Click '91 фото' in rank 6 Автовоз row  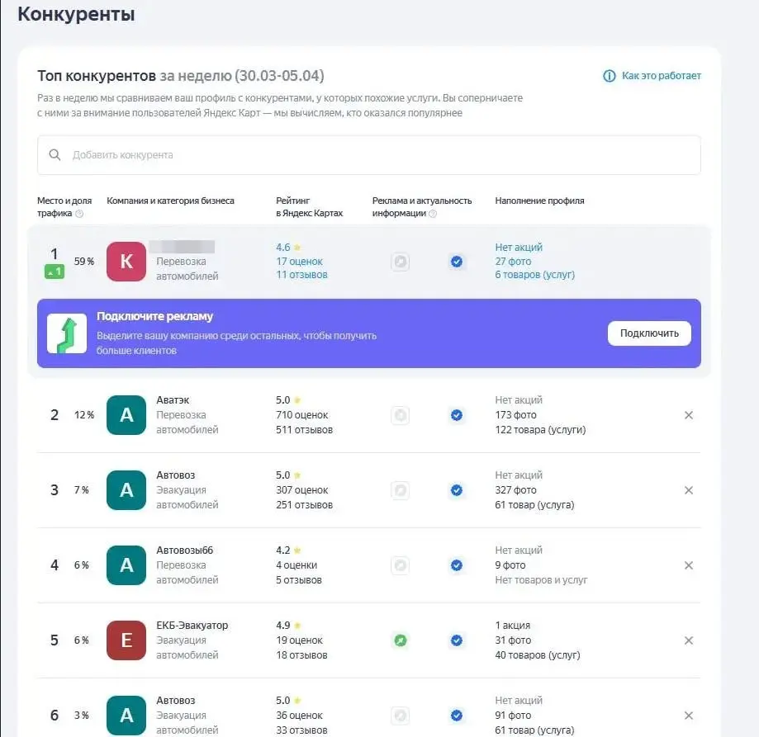coord(513,716)
